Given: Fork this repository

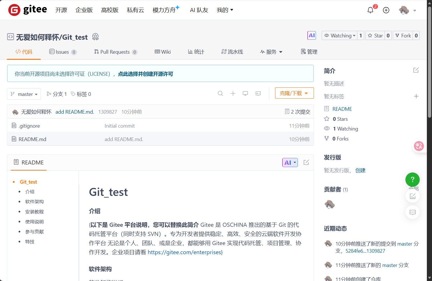Looking at the screenshot, I should [403, 35].
